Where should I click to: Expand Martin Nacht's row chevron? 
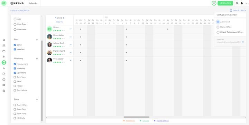coord(71,52)
